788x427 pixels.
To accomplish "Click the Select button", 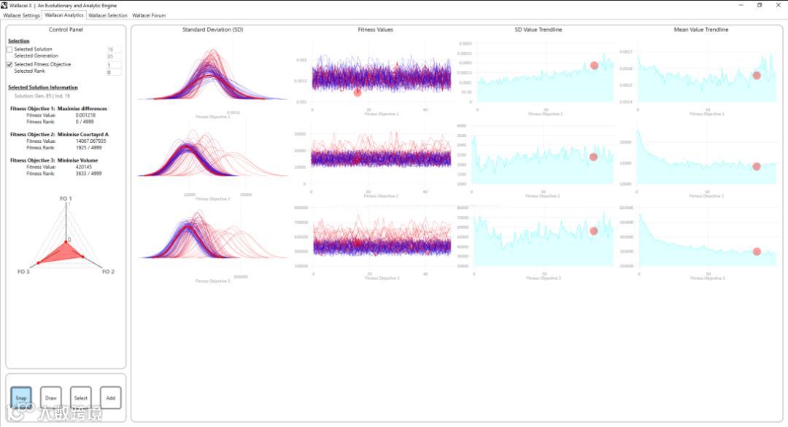I will [81, 398].
